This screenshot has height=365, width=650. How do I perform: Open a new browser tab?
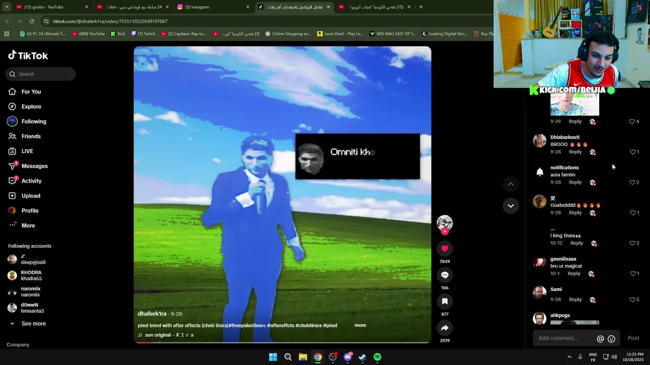coord(421,7)
